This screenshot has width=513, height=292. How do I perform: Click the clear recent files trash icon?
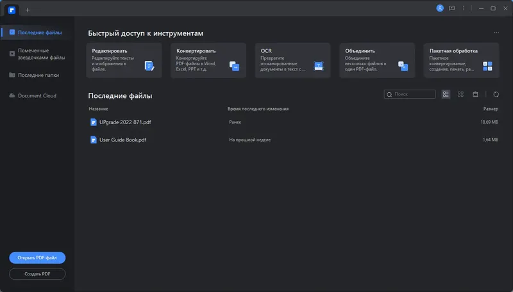[475, 94]
